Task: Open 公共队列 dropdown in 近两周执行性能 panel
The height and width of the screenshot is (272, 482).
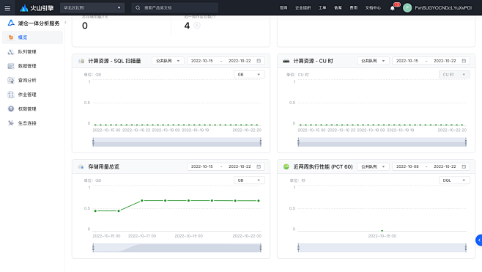Action: 373,166
